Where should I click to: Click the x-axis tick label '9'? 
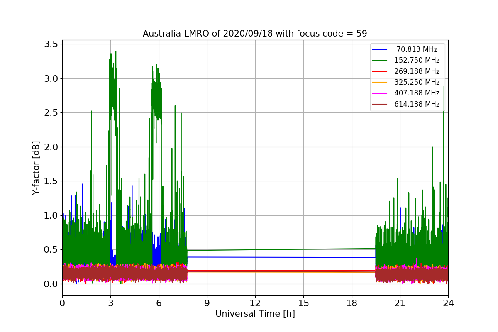tap(207, 303)
